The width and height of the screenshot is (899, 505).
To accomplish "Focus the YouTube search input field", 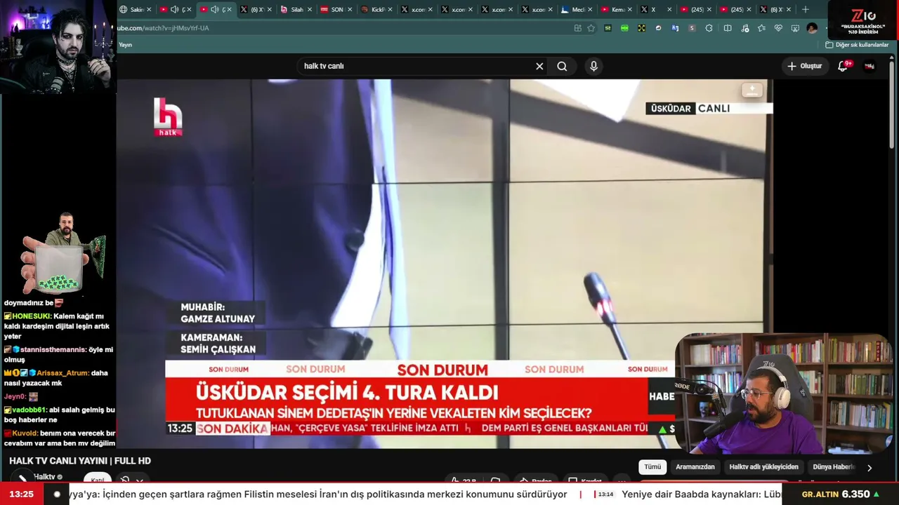I will tap(417, 66).
